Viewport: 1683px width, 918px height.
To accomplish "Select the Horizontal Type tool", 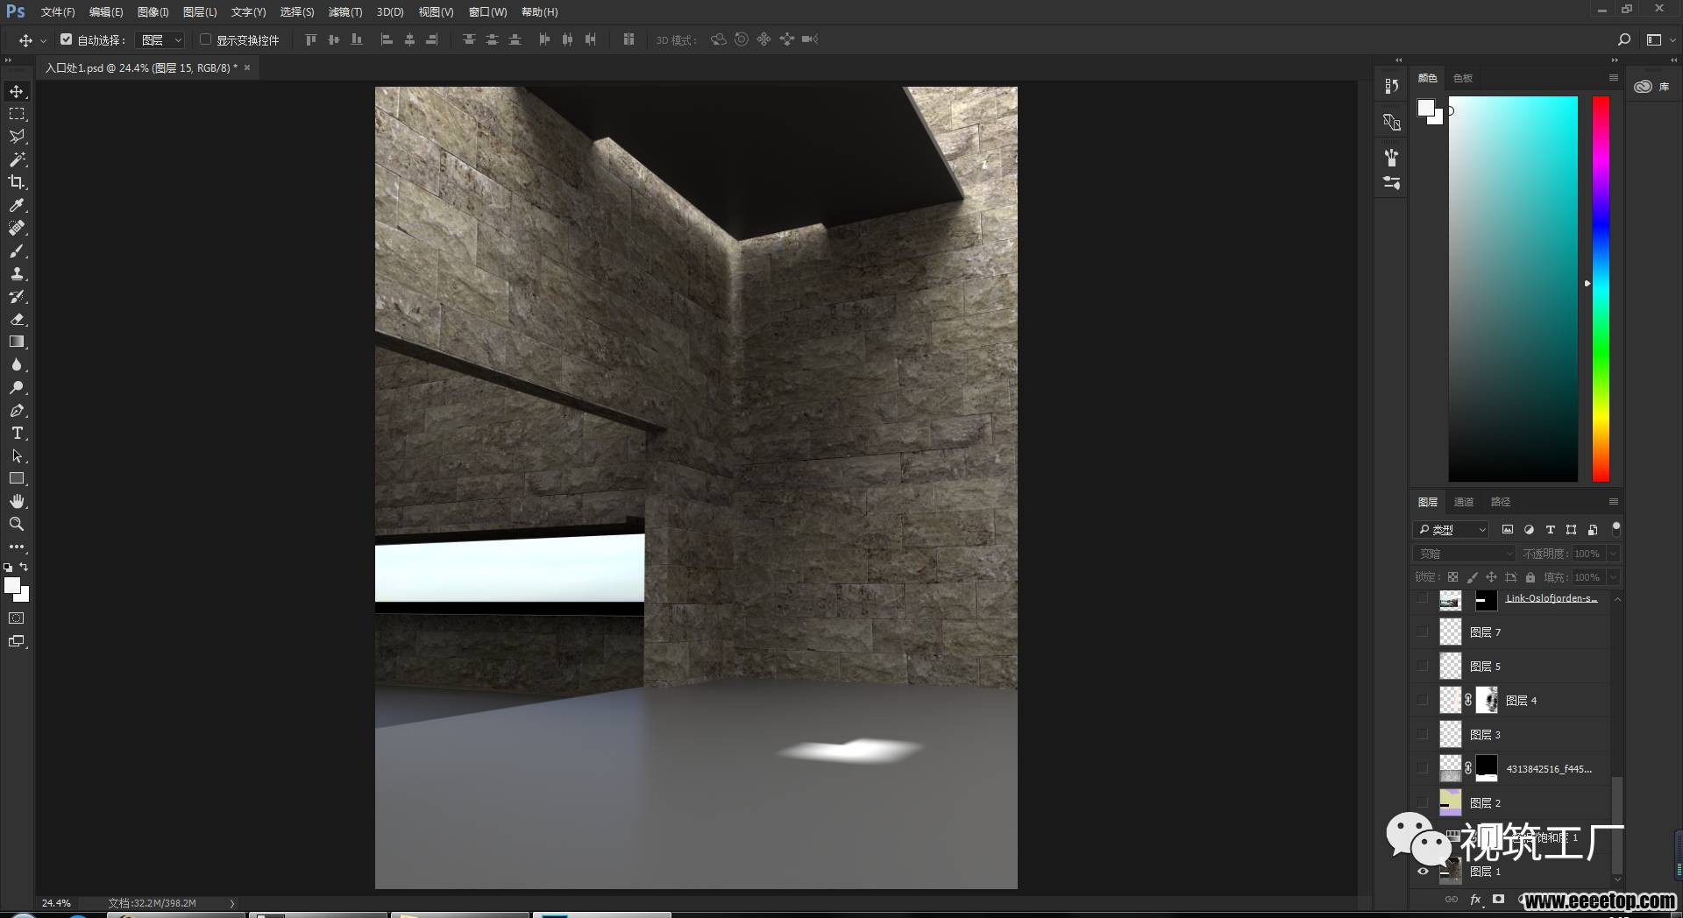I will [x=17, y=433].
